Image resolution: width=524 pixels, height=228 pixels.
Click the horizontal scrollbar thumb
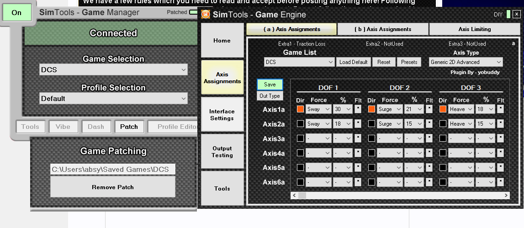click(302, 195)
